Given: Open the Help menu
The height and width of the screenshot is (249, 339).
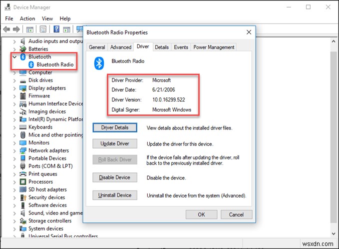Looking at the screenshot, I should point(65,18).
